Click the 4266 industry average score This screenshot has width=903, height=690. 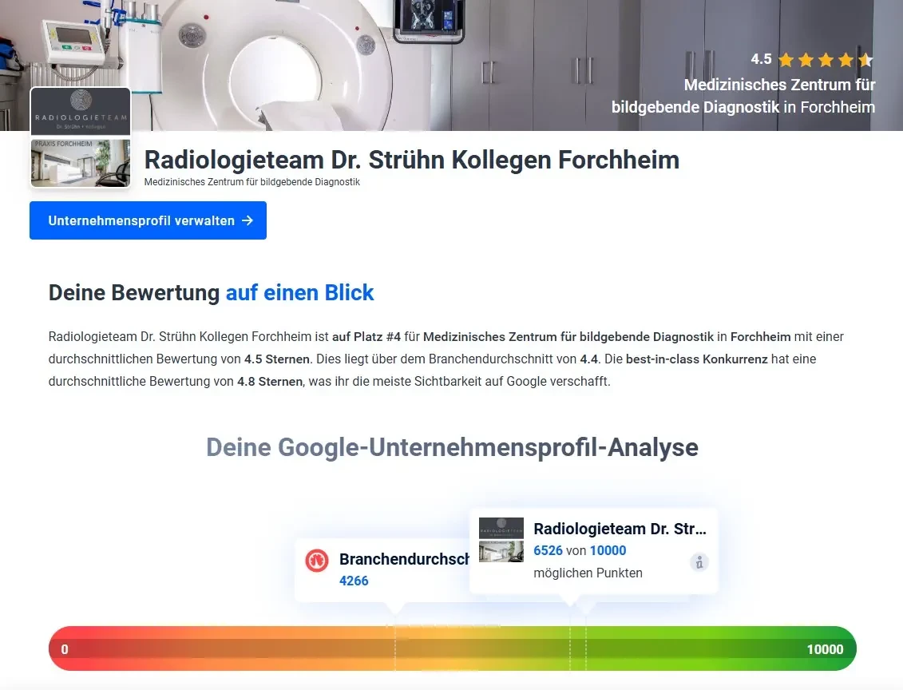(354, 581)
